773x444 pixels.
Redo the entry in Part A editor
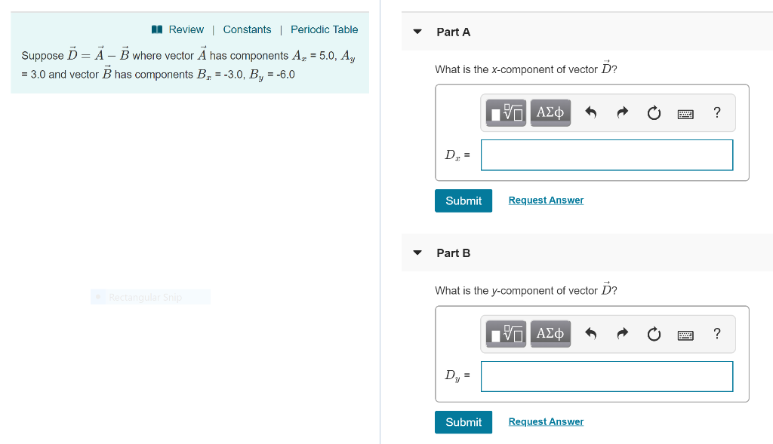click(622, 112)
